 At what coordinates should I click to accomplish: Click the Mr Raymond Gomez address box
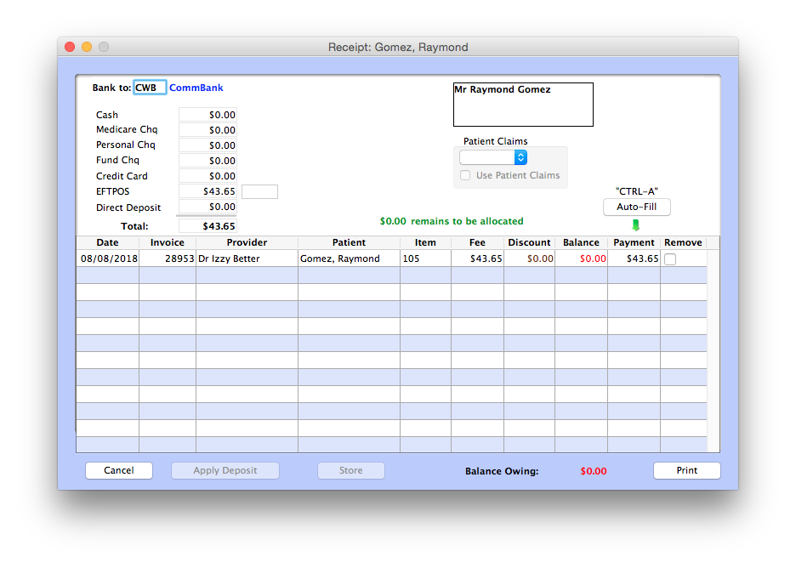(522, 104)
